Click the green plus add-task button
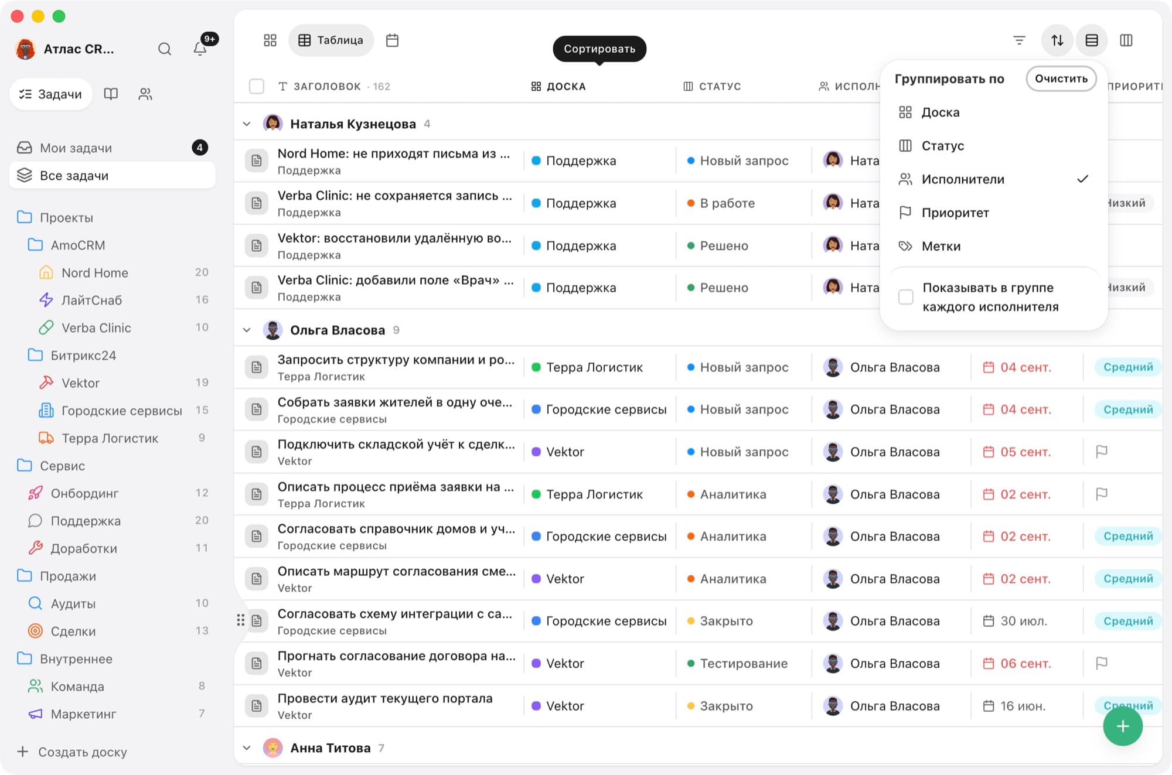The height and width of the screenshot is (775, 1172). pos(1123,726)
